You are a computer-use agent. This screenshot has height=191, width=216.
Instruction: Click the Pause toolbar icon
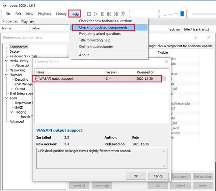(103, 14)
